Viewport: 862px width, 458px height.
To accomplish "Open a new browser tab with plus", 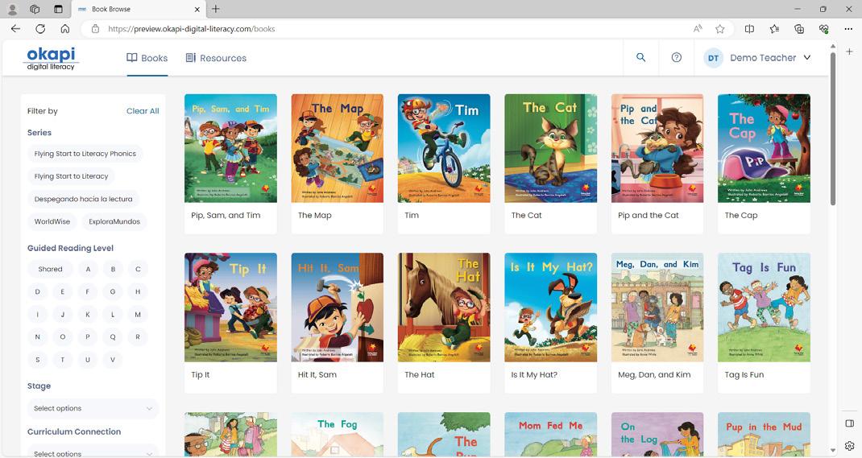I will [216, 9].
